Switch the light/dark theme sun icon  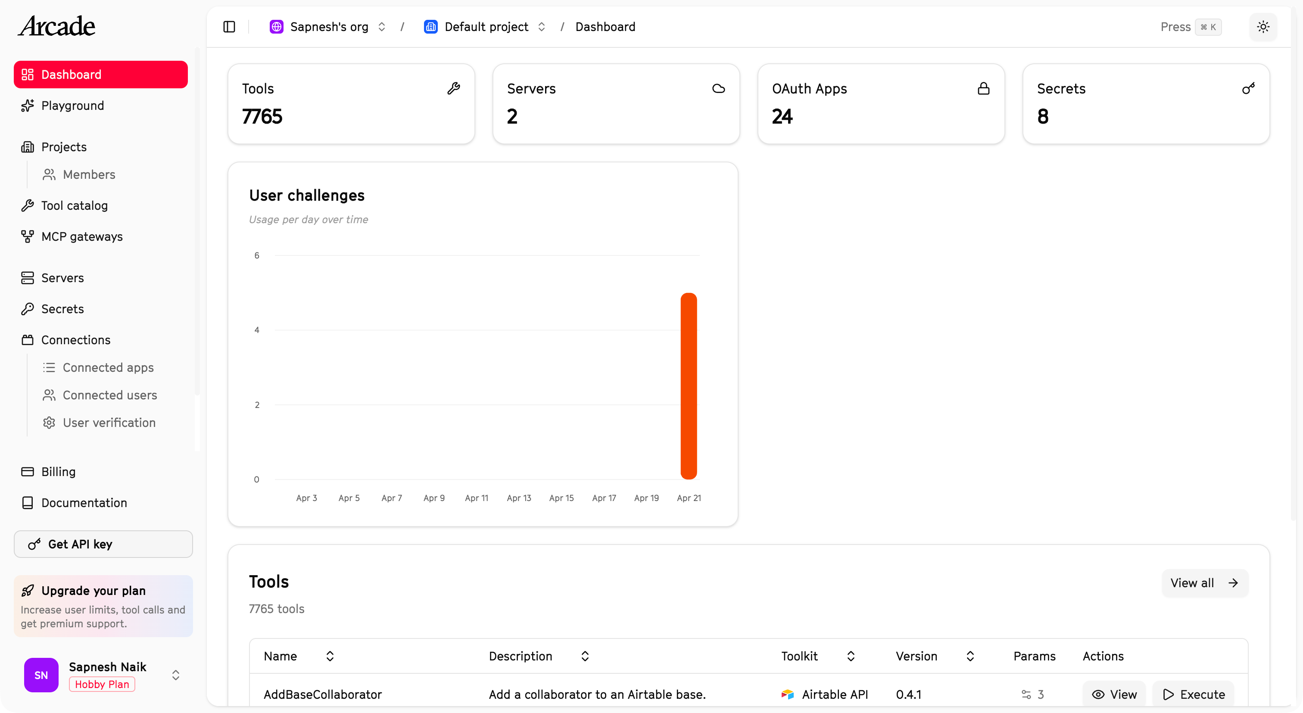[x=1263, y=27]
